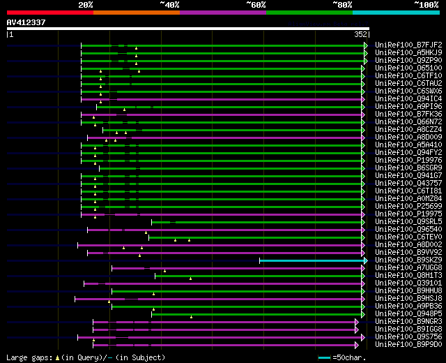Click the 352 query length label
This screenshot has width=446, height=363.
point(360,34)
